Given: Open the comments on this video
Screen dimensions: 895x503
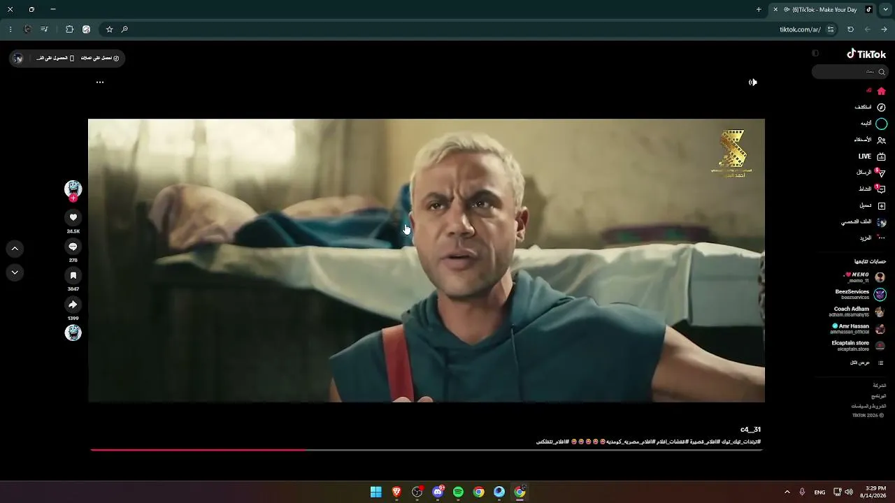Looking at the screenshot, I should click(x=73, y=247).
